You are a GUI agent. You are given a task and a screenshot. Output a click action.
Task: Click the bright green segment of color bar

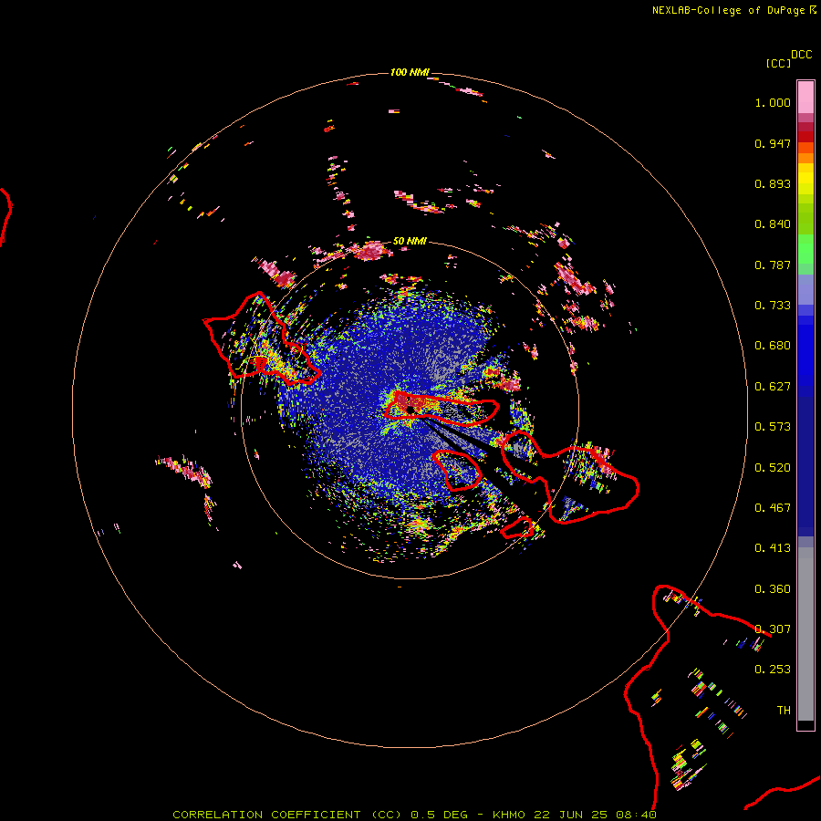click(x=805, y=249)
